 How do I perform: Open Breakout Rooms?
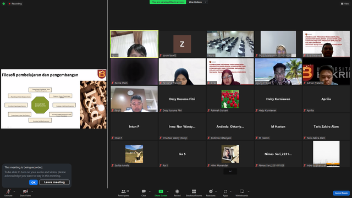click(x=194, y=193)
